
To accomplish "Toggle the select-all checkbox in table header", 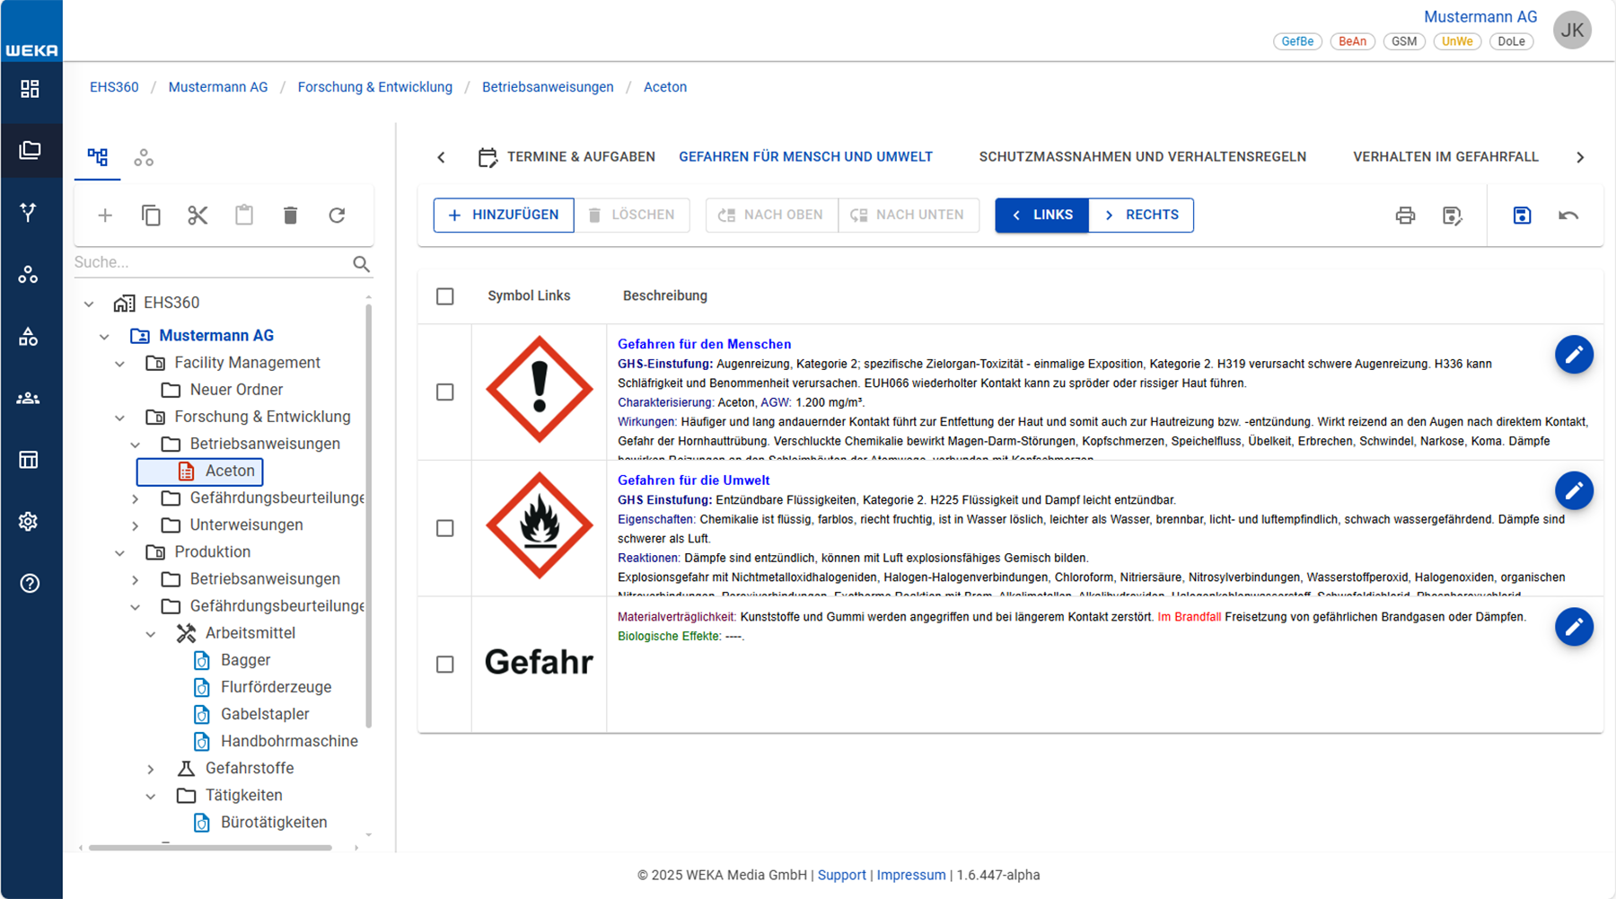I will click(x=445, y=296).
